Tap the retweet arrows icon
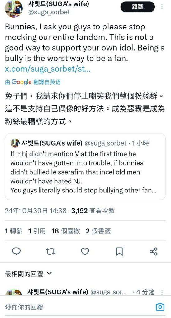This screenshot has width=171, height=318. 51,251
